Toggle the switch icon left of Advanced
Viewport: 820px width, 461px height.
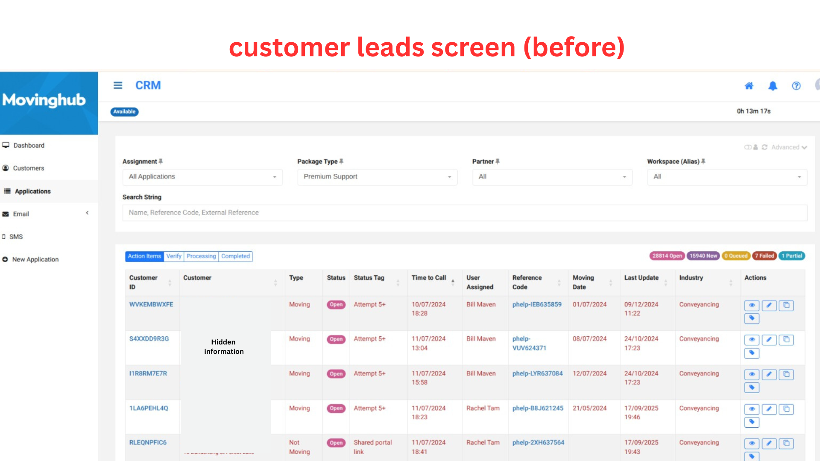pyautogui.click(x=748, y=147)
